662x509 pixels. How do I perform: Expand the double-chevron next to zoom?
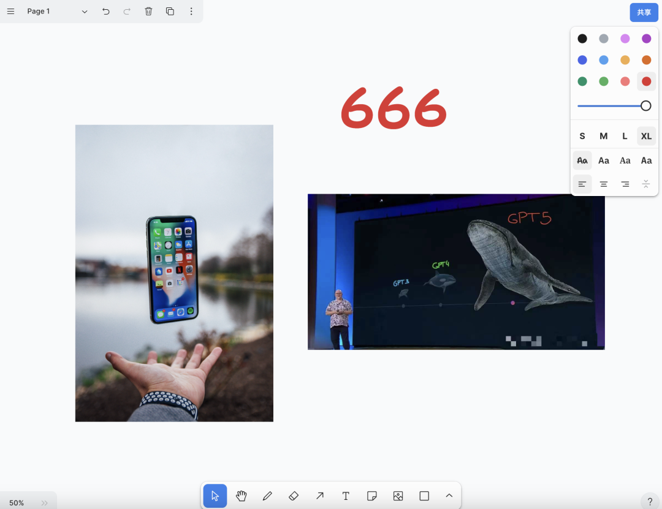(44, 503)
